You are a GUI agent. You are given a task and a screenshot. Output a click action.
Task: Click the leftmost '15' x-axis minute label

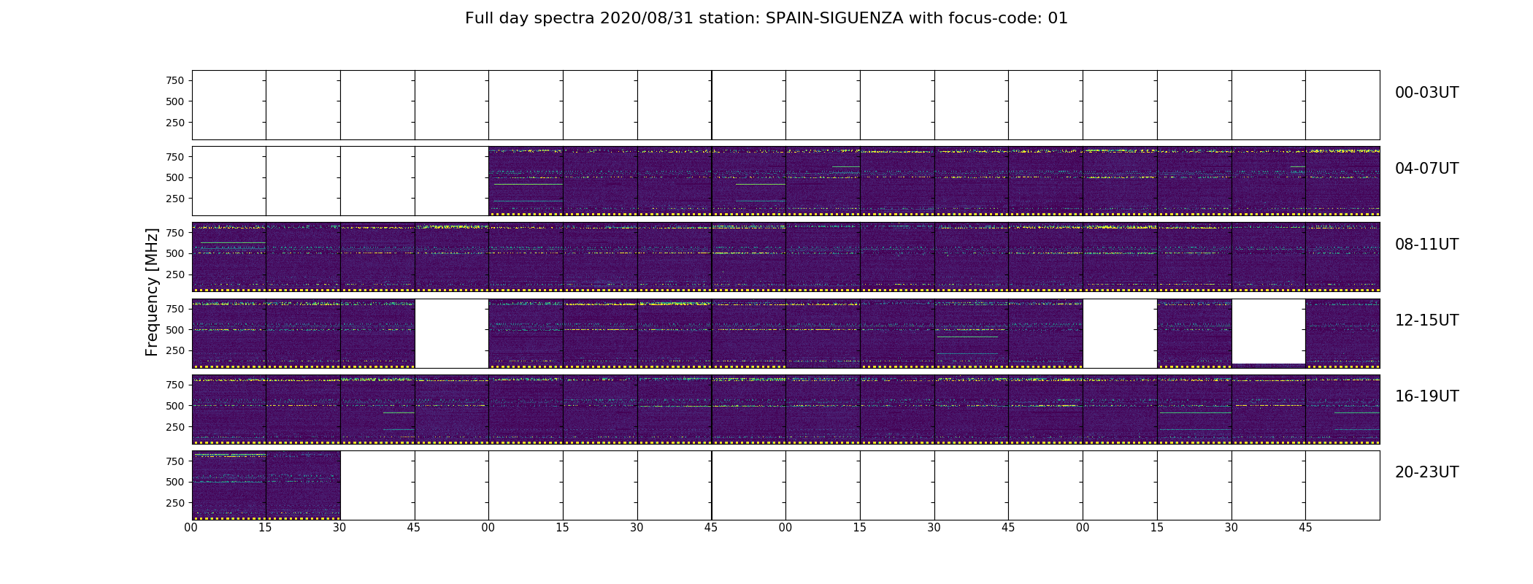[x=266, y=528]
